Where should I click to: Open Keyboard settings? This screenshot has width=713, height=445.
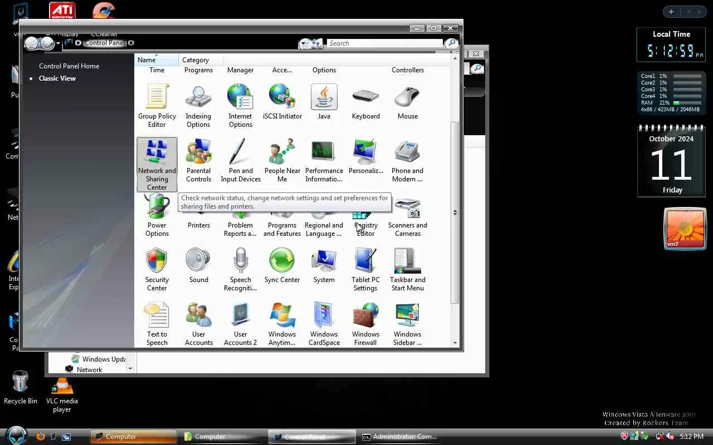[x=365, y=102]
